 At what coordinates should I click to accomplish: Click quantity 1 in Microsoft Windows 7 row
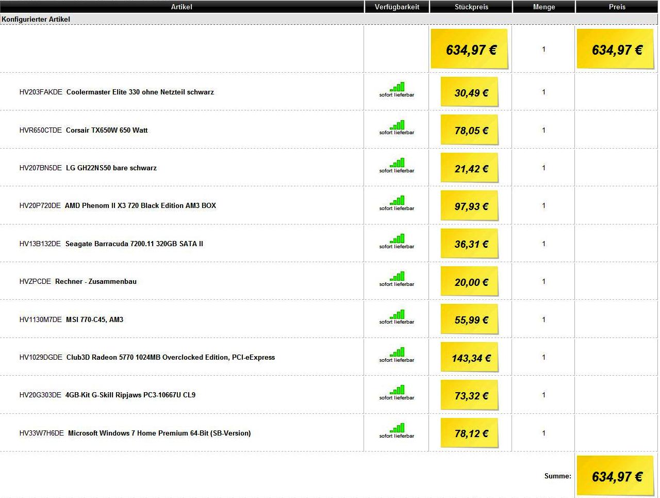[x=543, y=433]
